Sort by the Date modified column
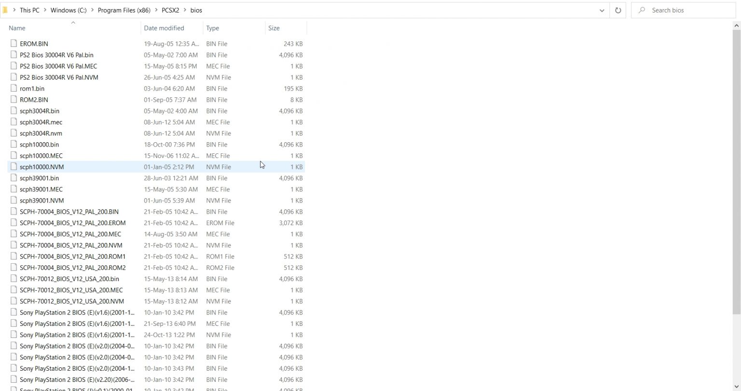 pos(164,28)
